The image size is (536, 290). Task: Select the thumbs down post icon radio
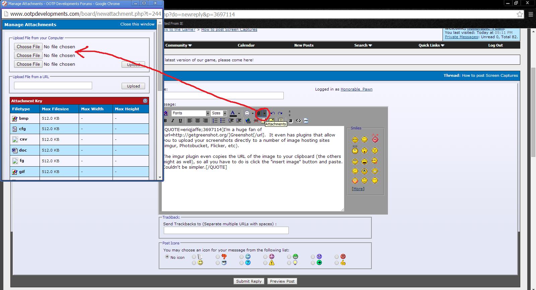point(218,257)
